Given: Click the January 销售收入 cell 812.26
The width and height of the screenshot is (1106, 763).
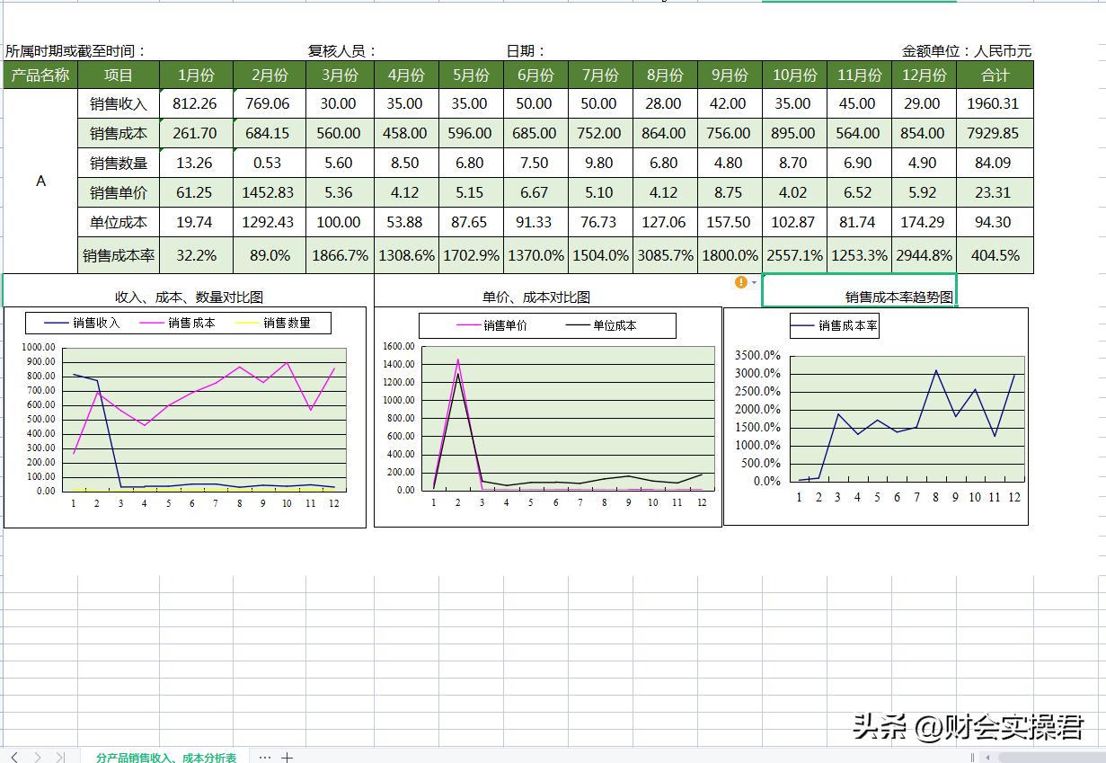Looking at the screenshot, I should click(196, 103).
